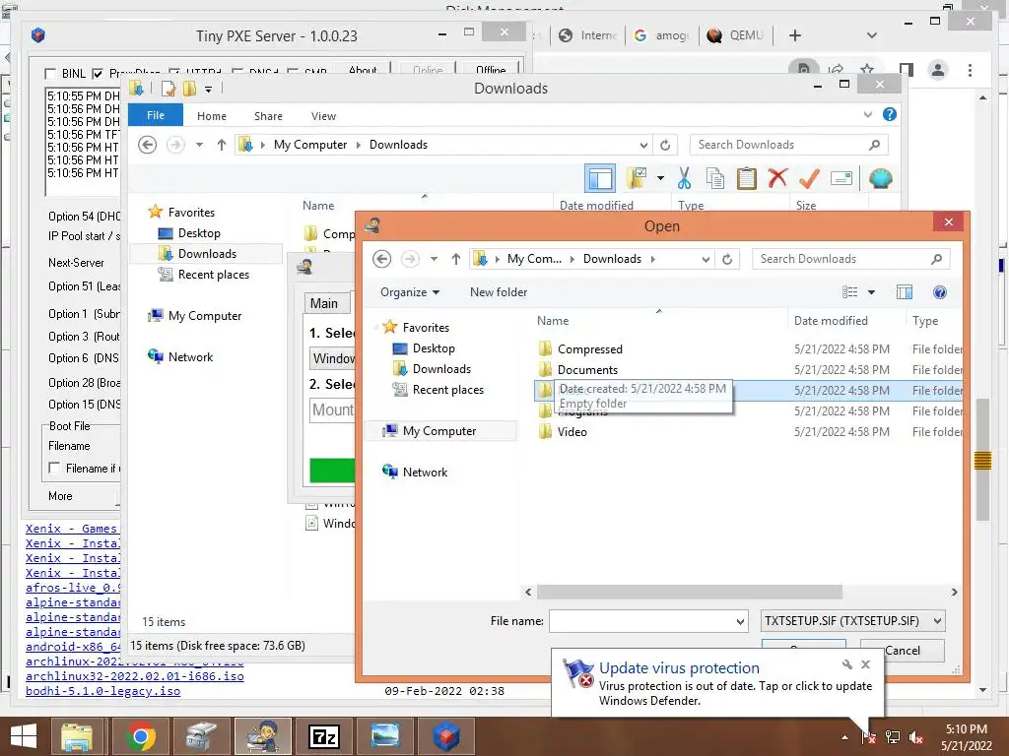The width and height of the screenshot is (1009, 756).
Task: Click the Cancel button in Open dialog
Action: [x=903, y=651]
